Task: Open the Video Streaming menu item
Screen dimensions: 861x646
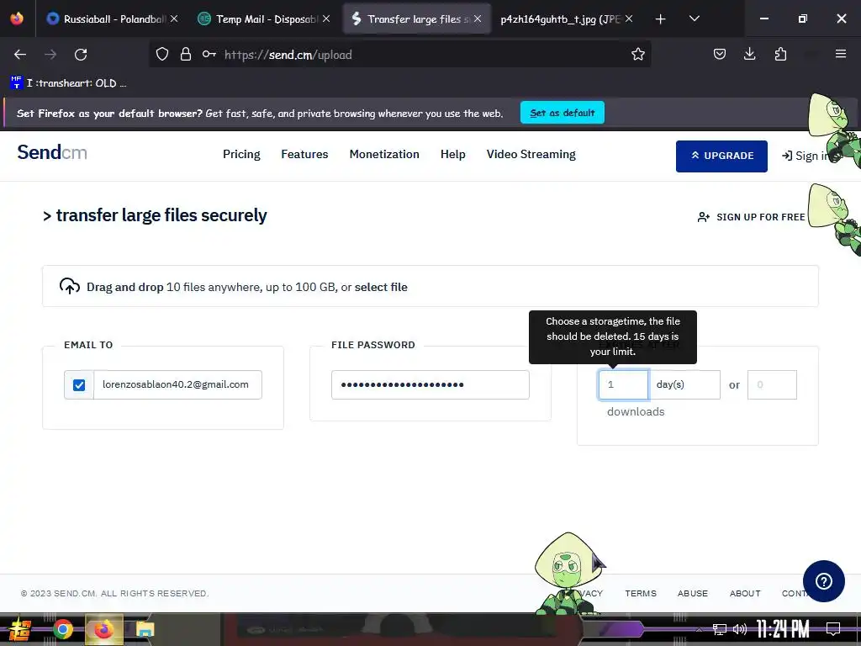Action: [x=531, y=155]
